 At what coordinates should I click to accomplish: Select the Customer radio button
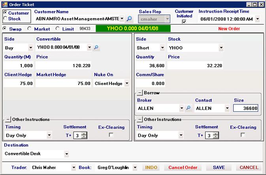point(5,13)
